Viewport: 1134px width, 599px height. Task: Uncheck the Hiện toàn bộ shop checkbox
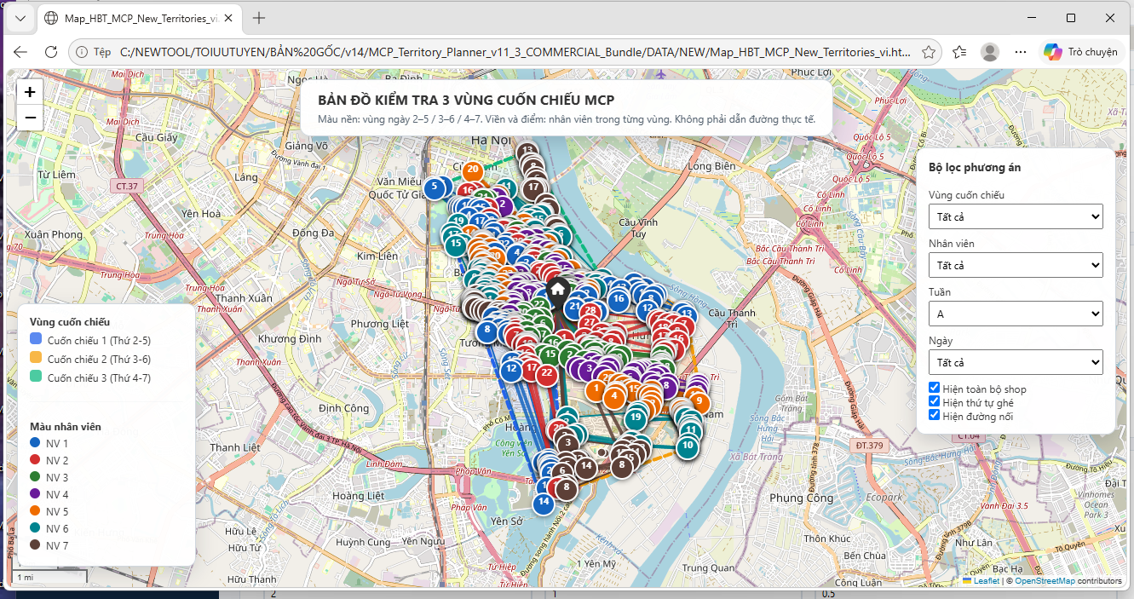[x=935, y=388]
